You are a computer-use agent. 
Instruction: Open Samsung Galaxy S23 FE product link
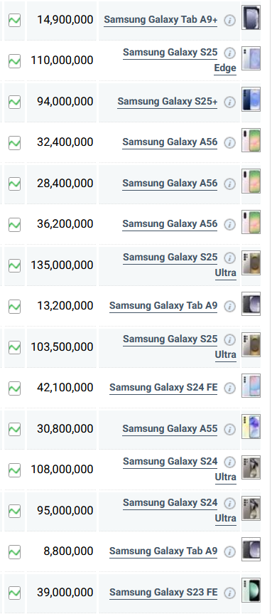163,593
